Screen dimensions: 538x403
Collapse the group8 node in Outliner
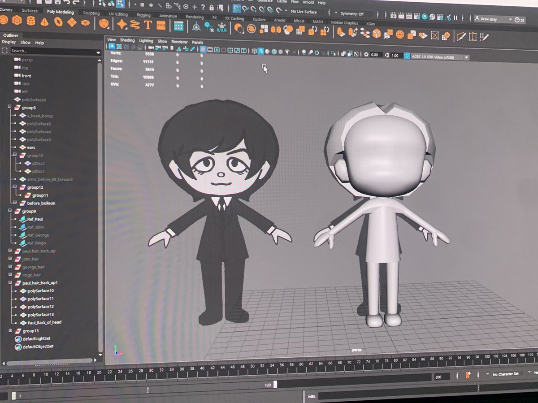[x=9, y=108]
